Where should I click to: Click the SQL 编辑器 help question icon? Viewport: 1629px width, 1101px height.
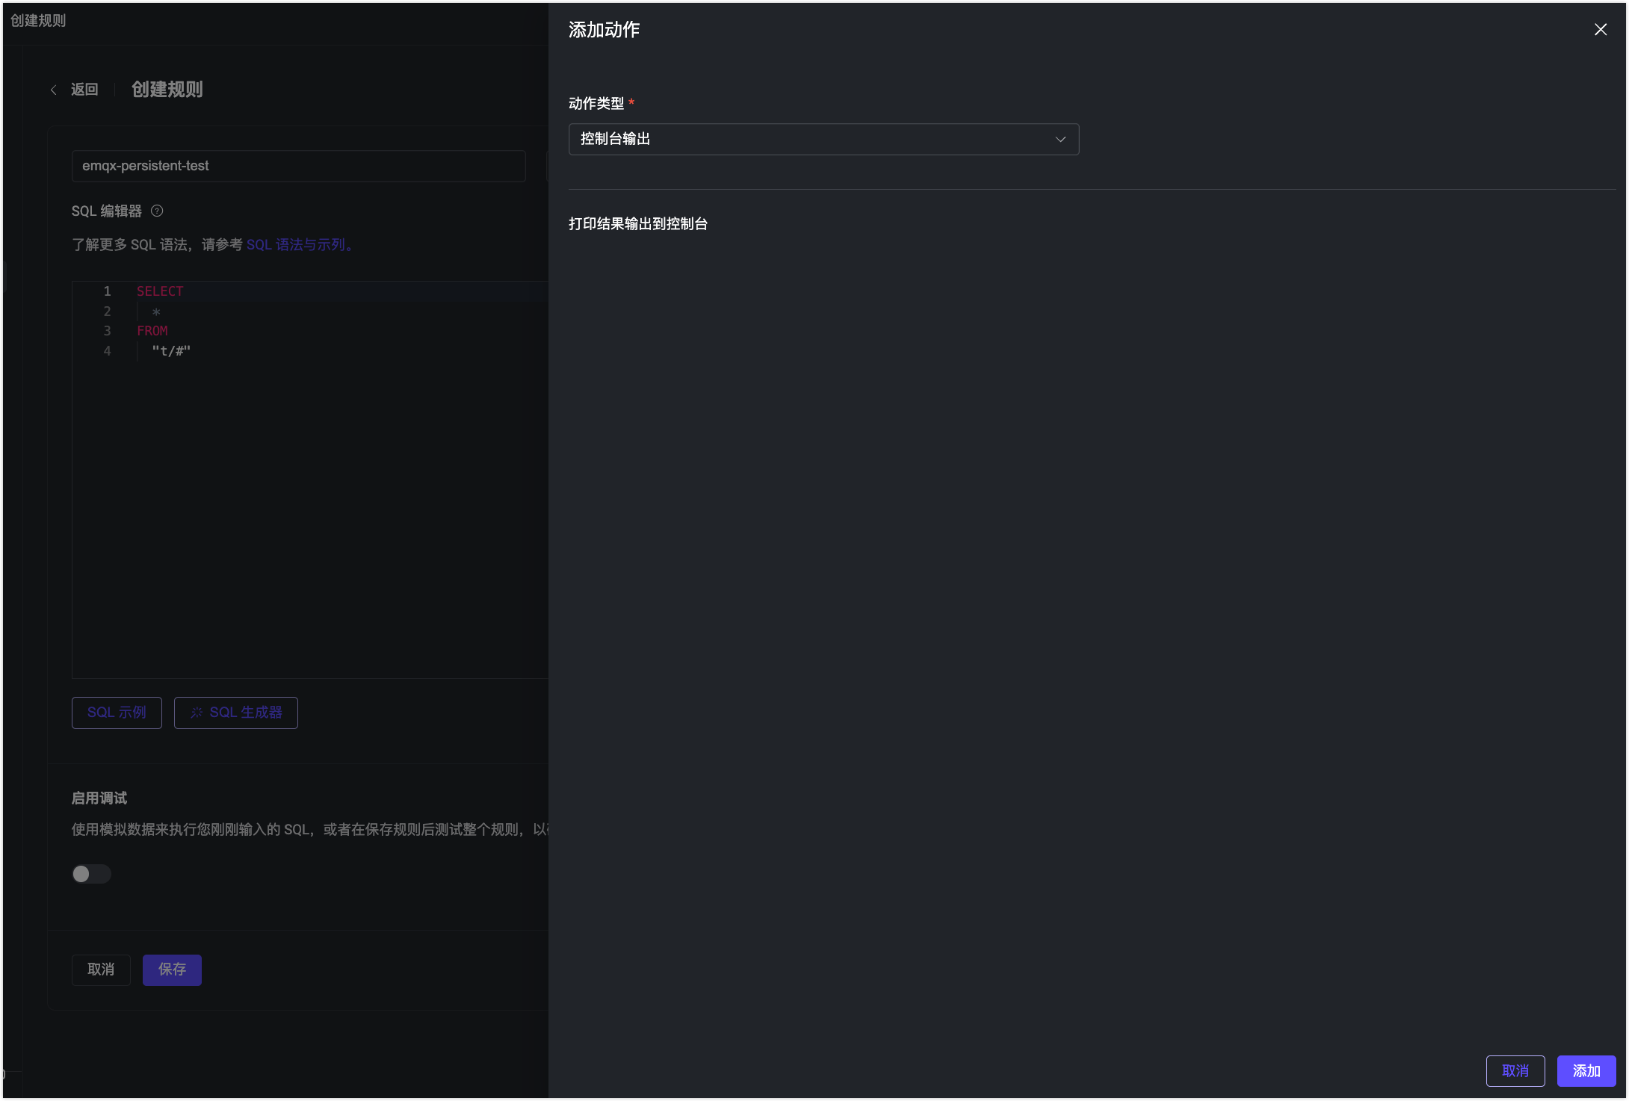[x=157, y=211]
